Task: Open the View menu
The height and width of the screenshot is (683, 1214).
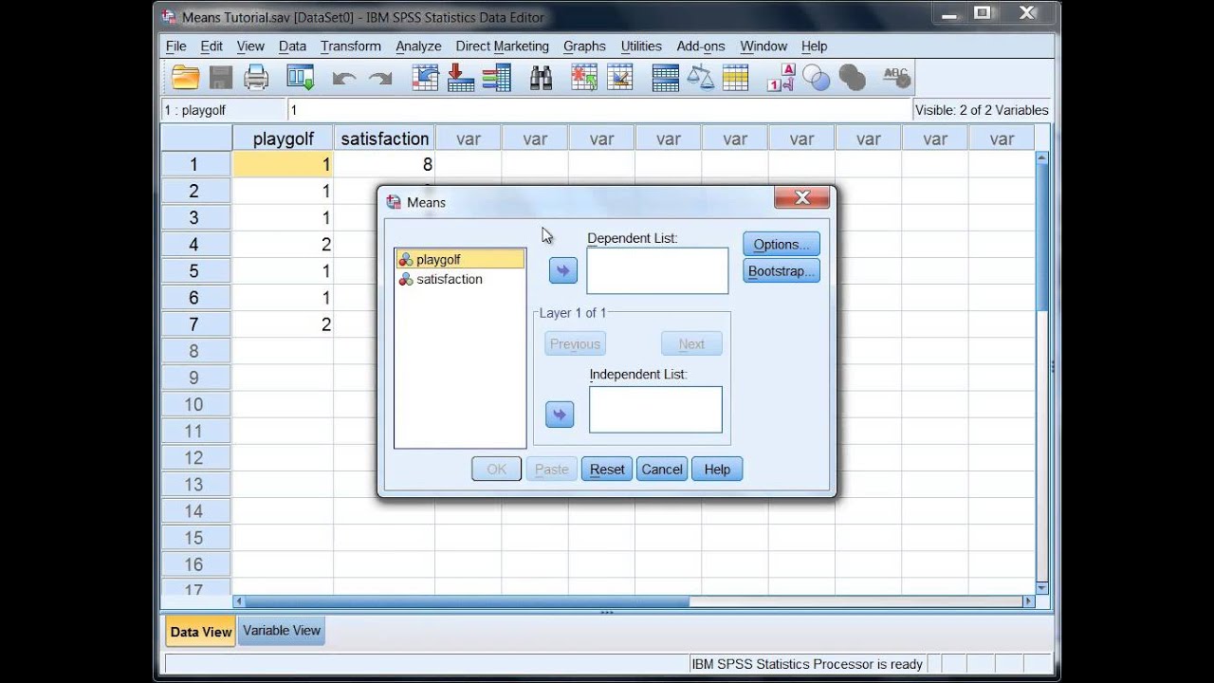Action: click(250, 46)
